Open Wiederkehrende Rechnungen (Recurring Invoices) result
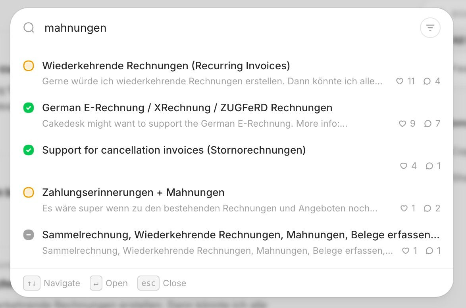 232,73
